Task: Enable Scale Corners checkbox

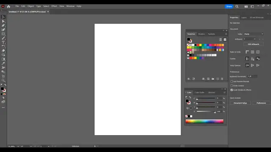Action: 232,86
